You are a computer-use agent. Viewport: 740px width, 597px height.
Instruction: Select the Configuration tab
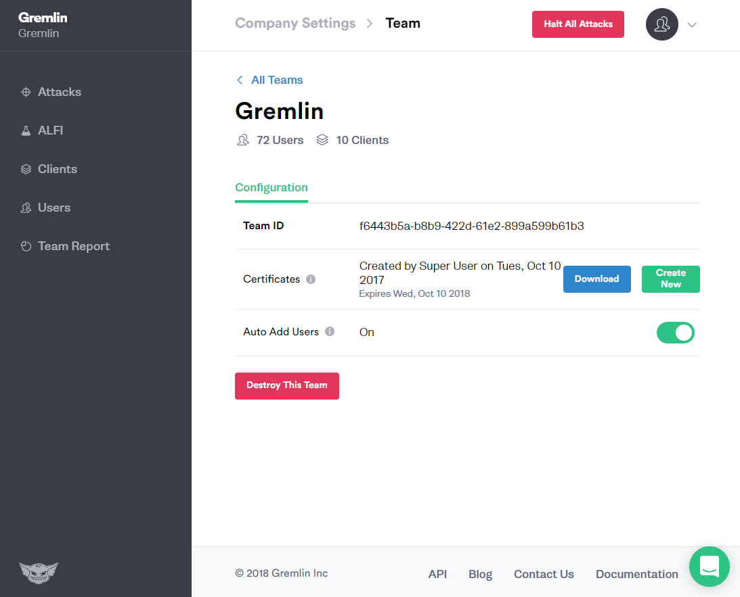[271, 188]
